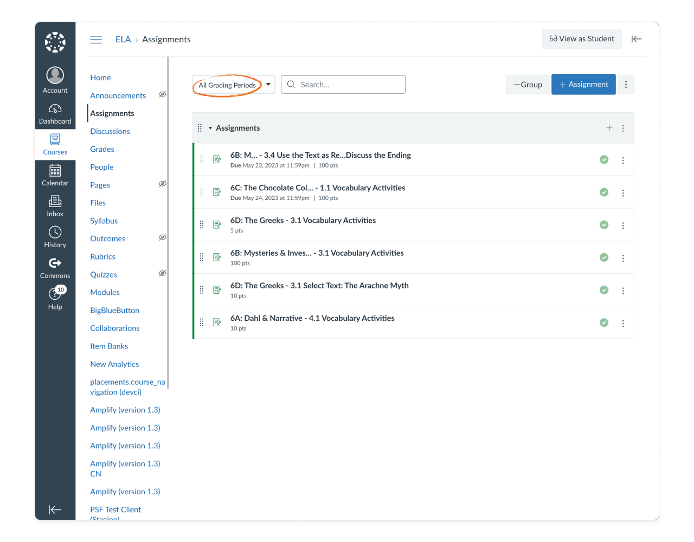Click the plus icon on the Assignments group header
Viewport: 694px width, 542px height.
(609, 128)
